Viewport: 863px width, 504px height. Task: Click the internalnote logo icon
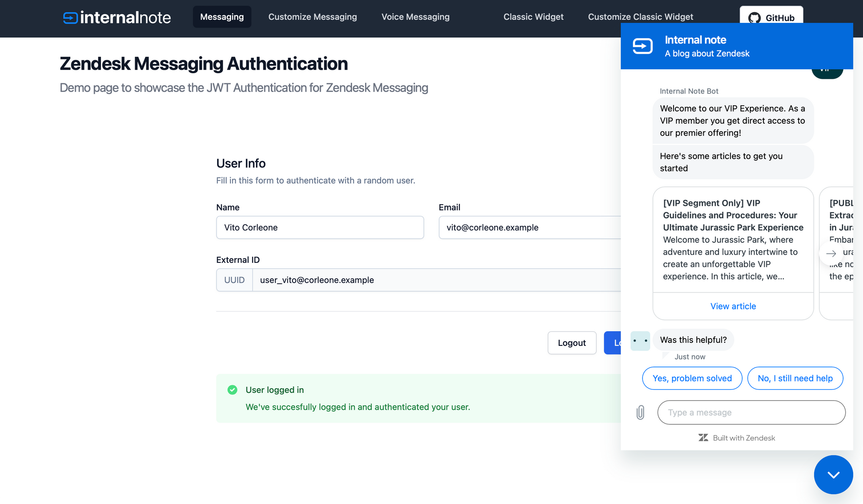click(x=70, y=18)
